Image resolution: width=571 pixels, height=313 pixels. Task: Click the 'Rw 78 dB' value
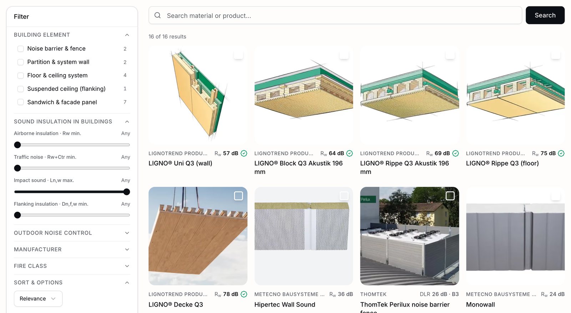click(x=226, y=294)
